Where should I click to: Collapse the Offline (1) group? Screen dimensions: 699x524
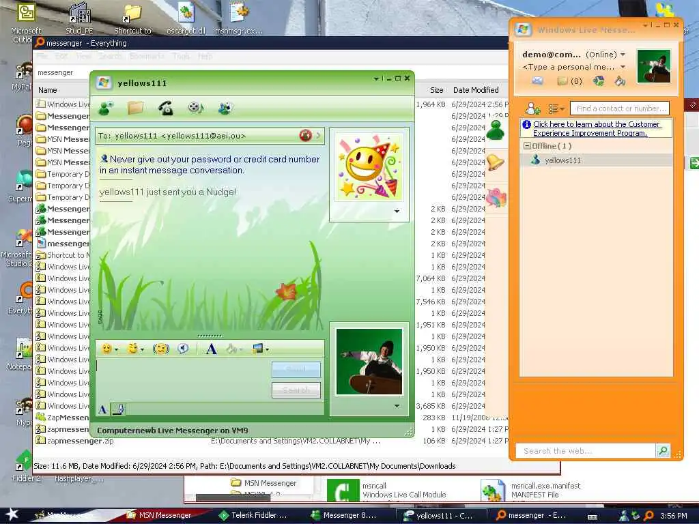click(x=528, y=146)
